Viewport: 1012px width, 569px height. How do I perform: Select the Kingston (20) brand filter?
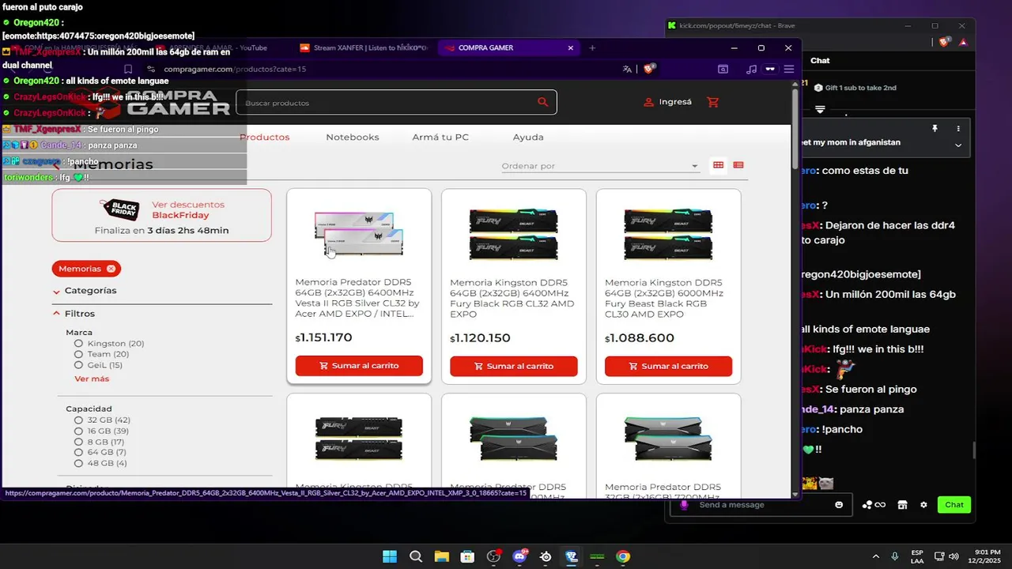click(109, 344)
